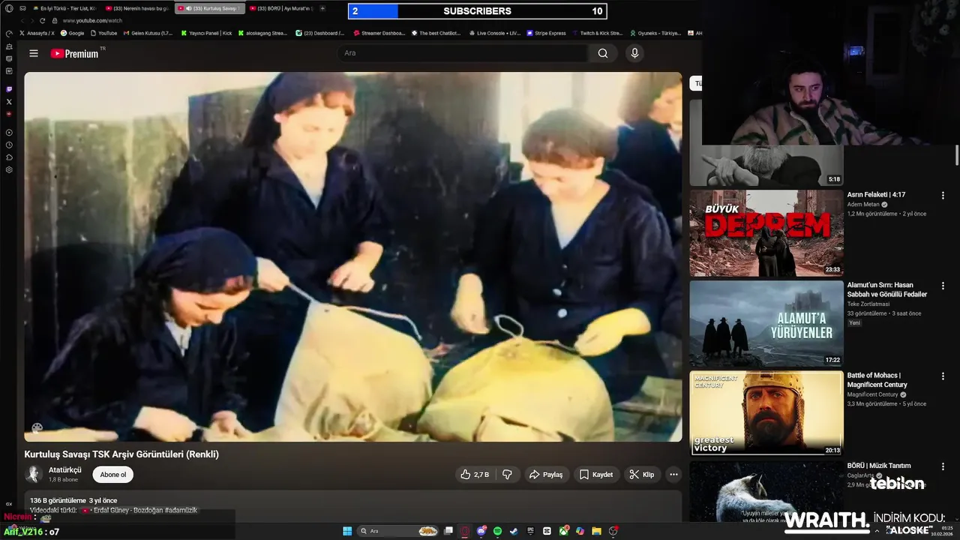Start voice search with microphone icon
Screen dimensions: 960x540
point(634,53)
